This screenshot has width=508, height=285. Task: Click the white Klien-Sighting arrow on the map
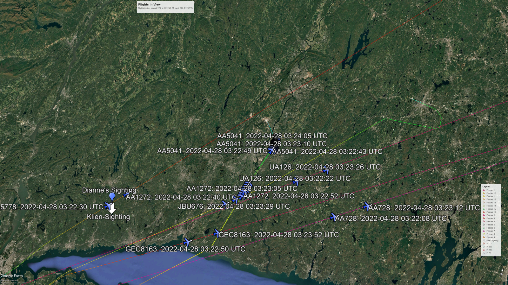[112, 209]
